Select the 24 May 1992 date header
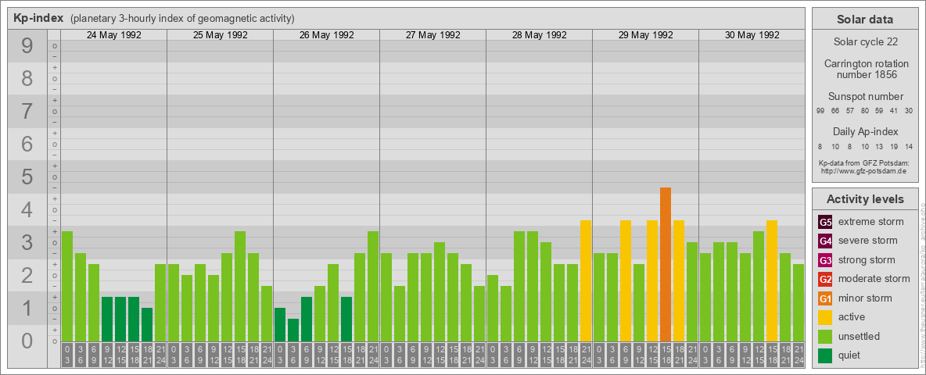This screenshot has width=926, height=375. [x=114, y=35]
